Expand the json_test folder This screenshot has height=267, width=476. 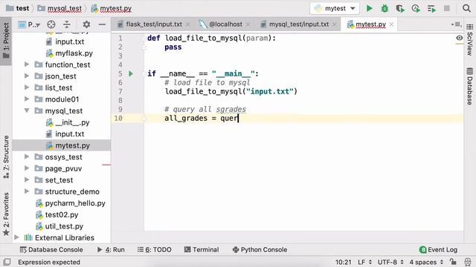pos(27,76)
